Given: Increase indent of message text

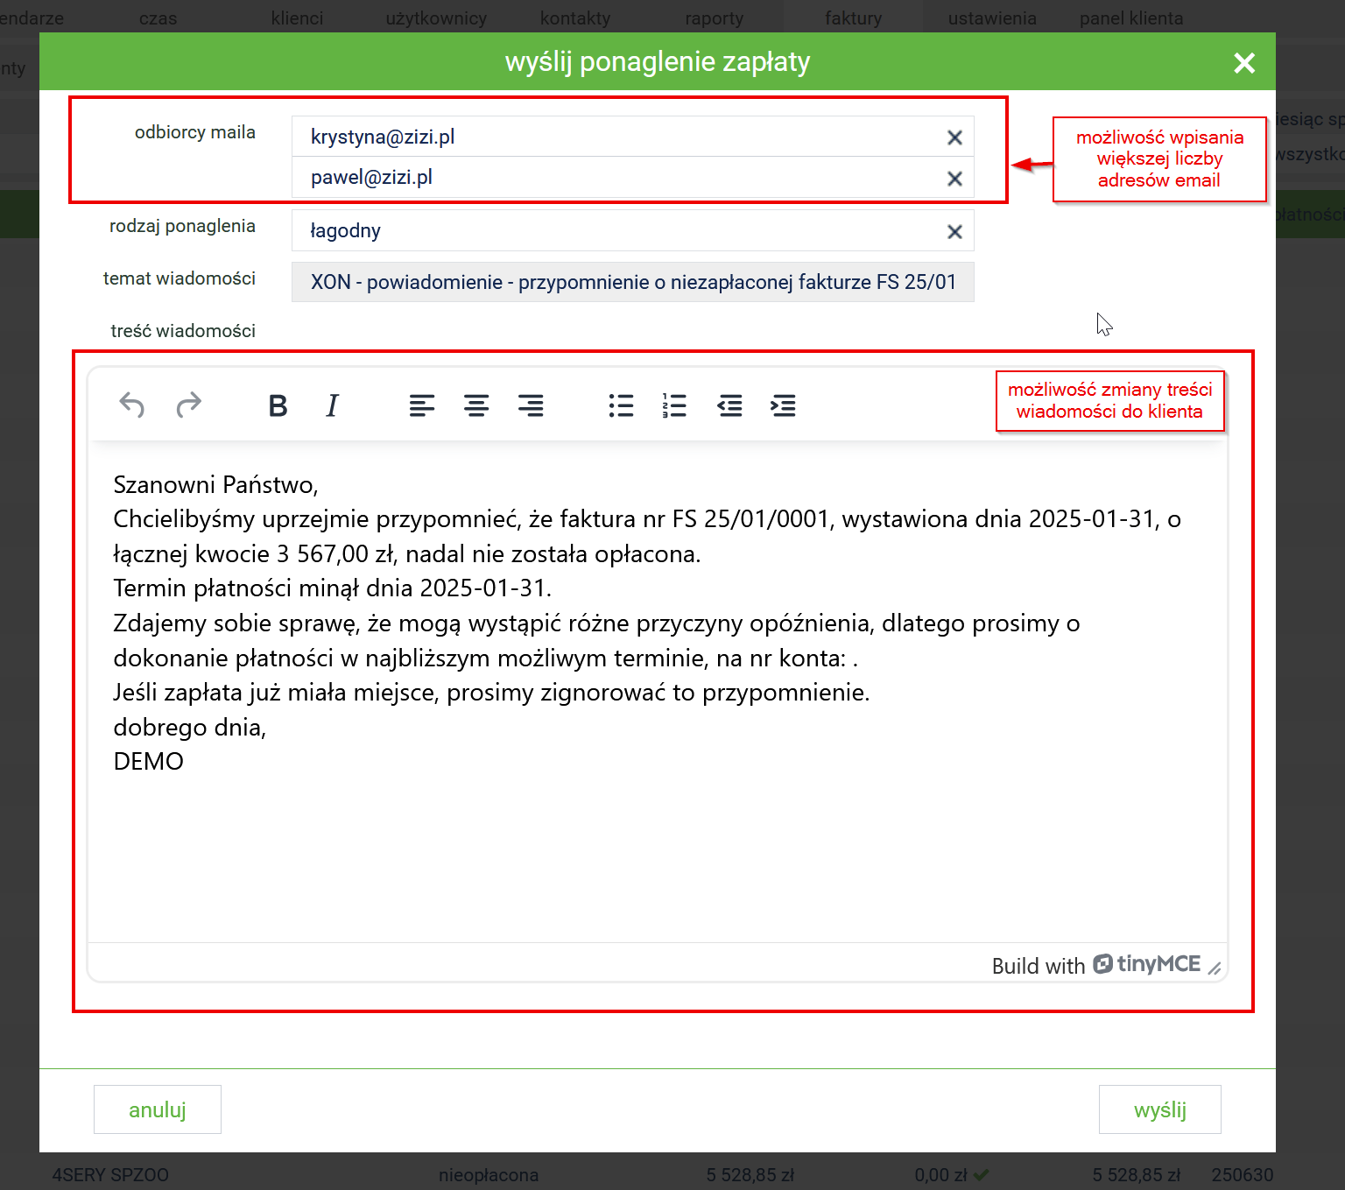Looking at the screenshot, I should (783, 405).
